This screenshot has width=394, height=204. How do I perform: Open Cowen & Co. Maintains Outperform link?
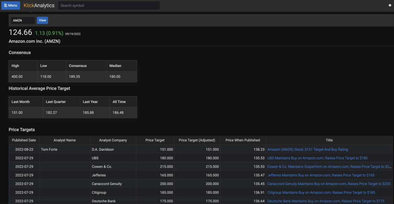(x=329, y=166)
